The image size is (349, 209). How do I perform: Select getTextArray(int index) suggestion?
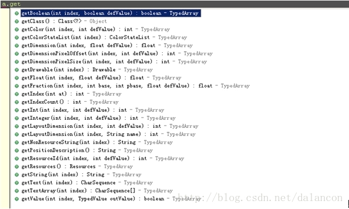pyautogui.click(x=97, y=191)
